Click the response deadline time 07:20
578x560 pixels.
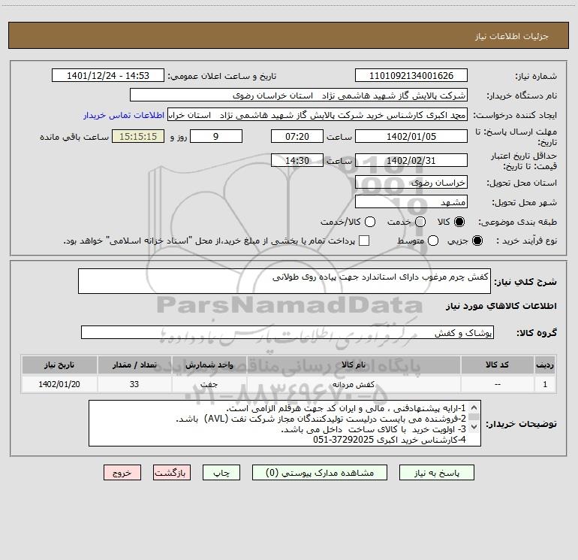[x=297, y=136]
